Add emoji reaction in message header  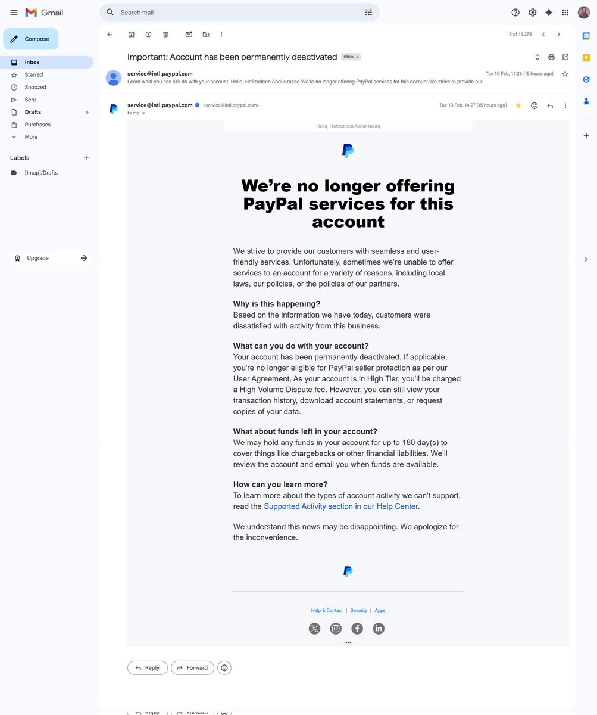[x=534, y=105]
